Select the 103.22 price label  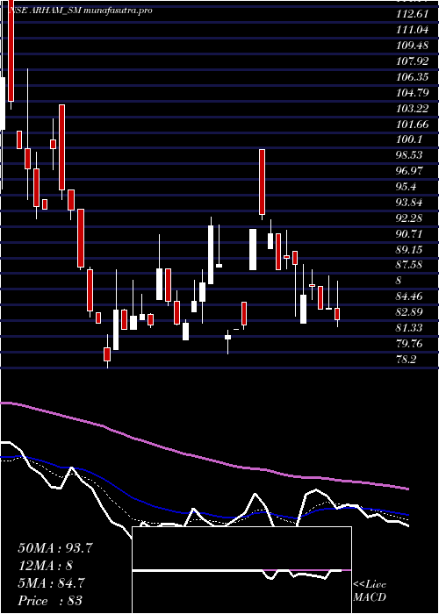coord(412,109)
